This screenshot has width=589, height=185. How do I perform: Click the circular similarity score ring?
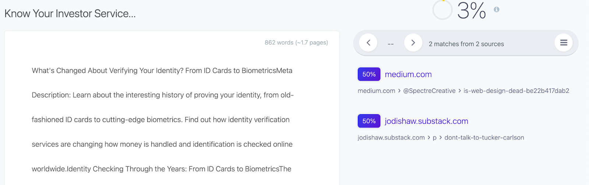point(442,10)
